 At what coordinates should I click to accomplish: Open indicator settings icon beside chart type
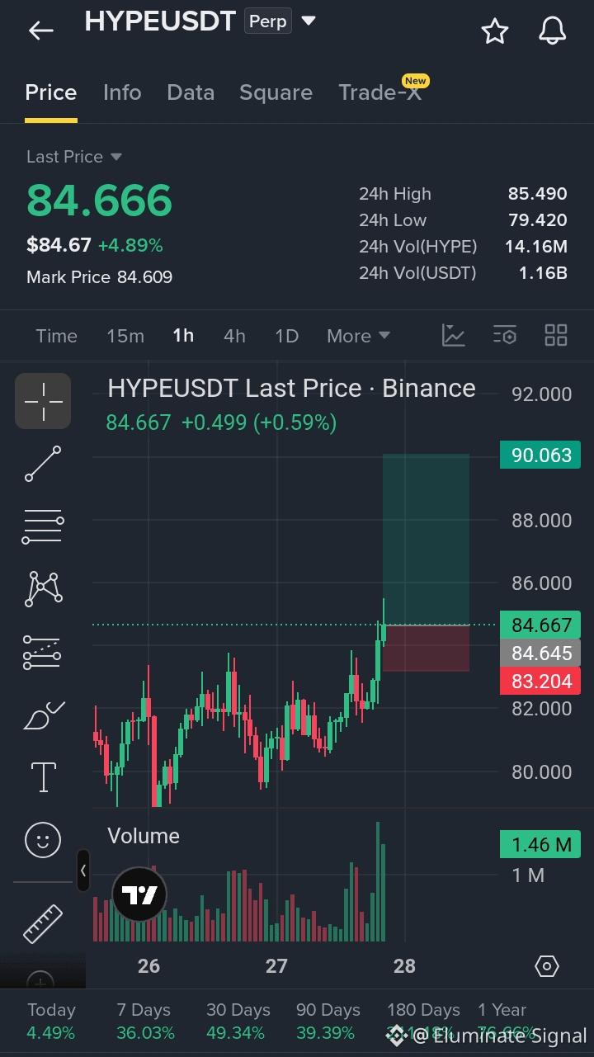point(505,335)
